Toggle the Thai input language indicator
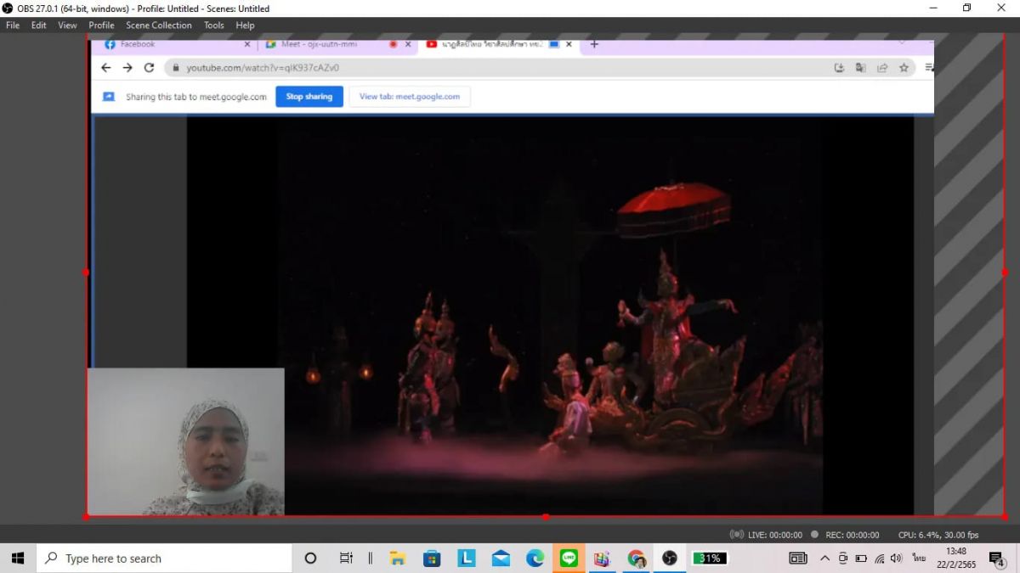 click(919, 558)
